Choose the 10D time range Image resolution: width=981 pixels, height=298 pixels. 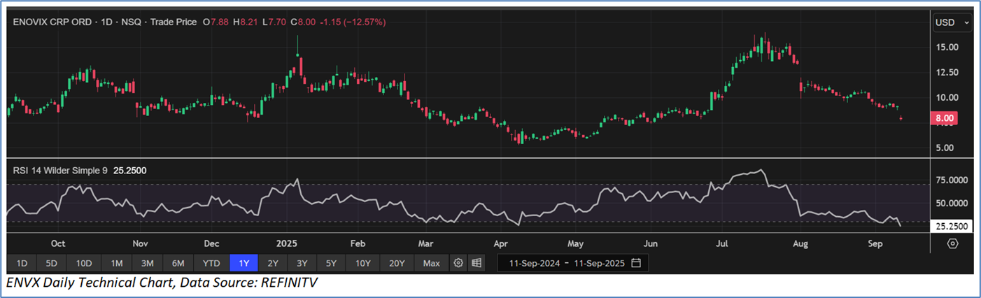(x=84, y=263)
